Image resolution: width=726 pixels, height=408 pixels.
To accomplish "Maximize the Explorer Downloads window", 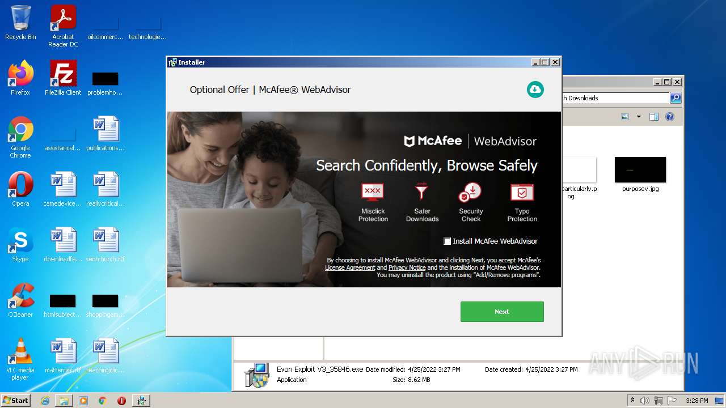I will [667, 82].
